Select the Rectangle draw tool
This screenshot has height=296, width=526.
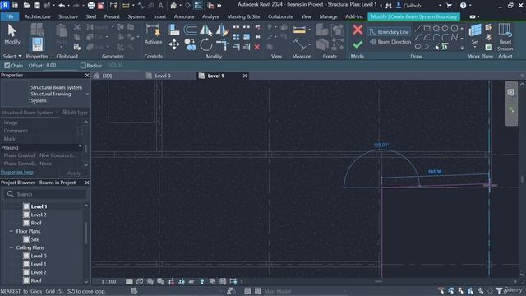(x=427, y=29)
